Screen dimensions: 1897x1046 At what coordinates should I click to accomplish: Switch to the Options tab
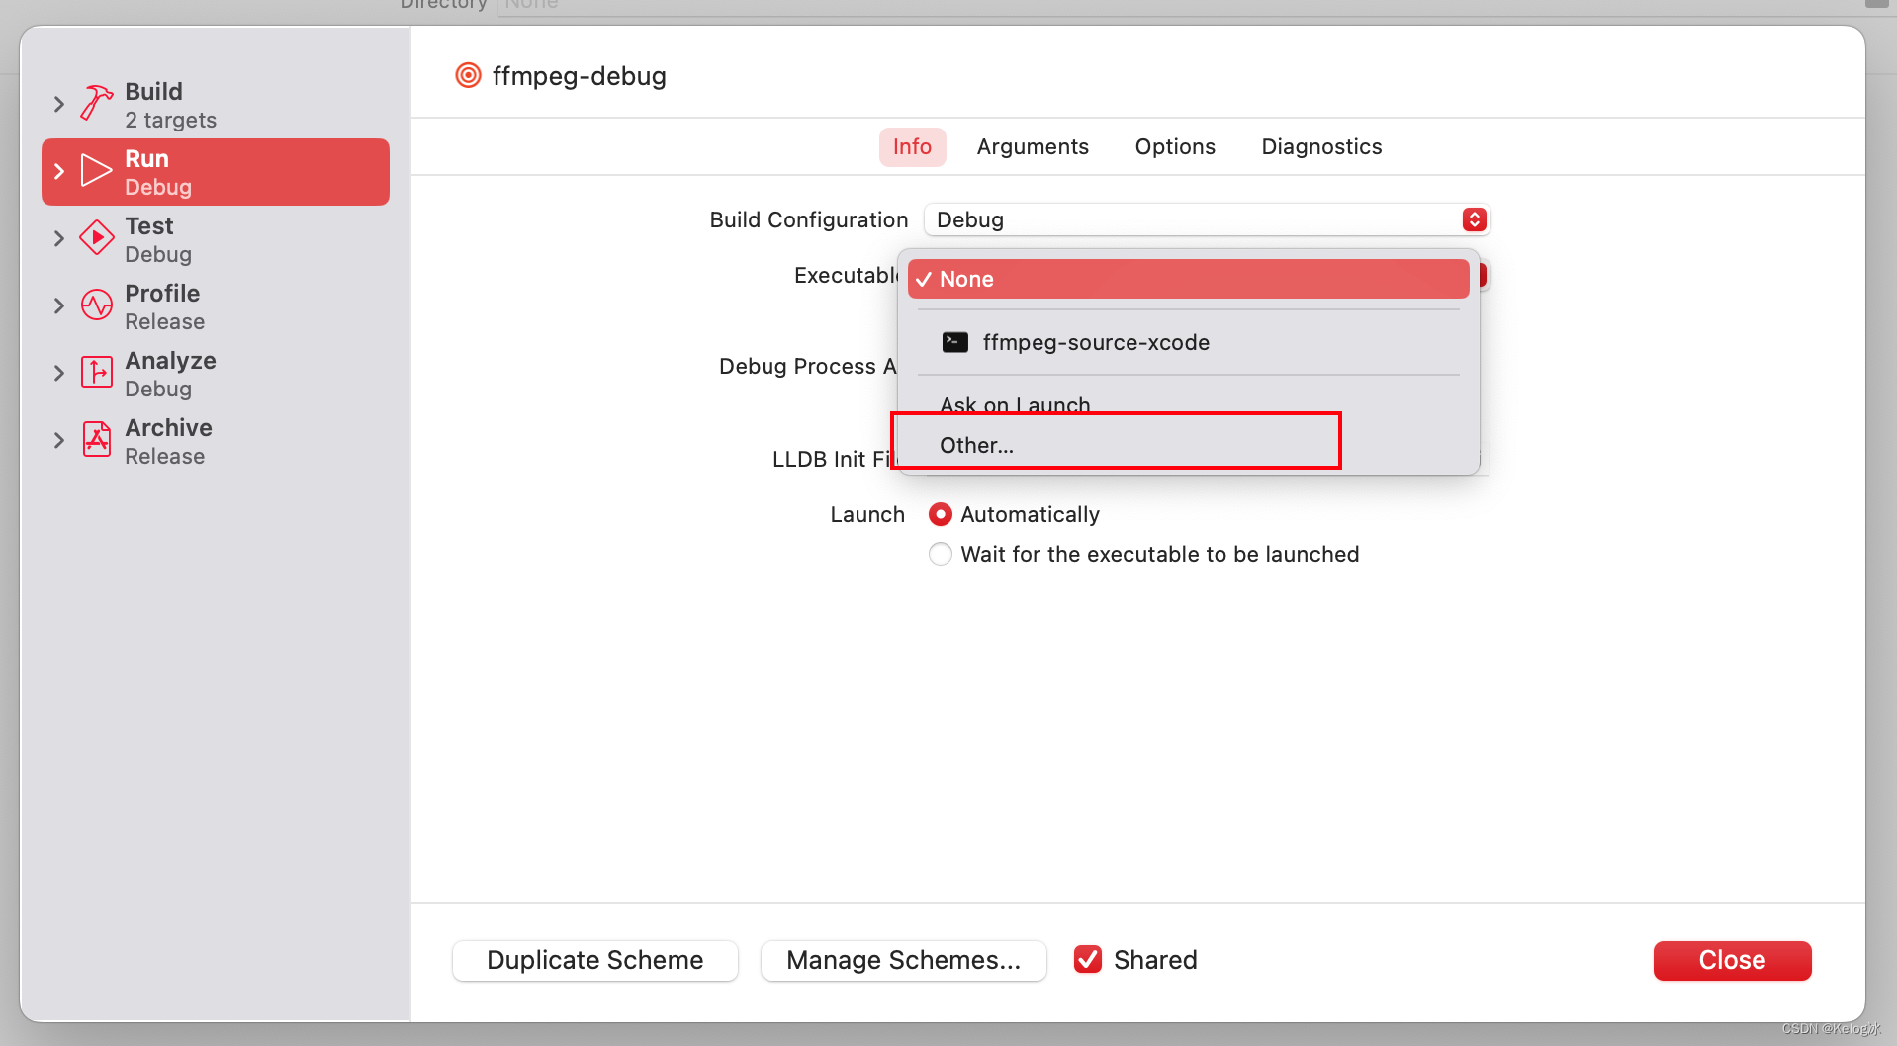click(1175, 146)
